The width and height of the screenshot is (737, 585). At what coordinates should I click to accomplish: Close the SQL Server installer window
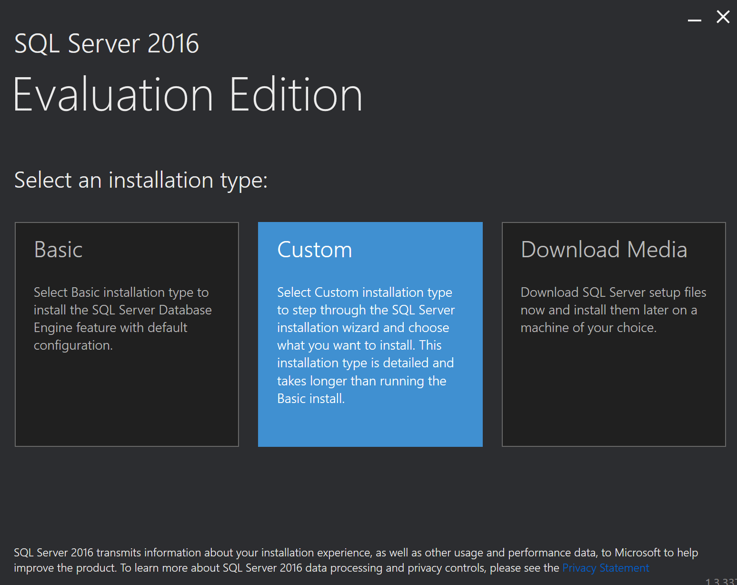(x=723, y=17)
